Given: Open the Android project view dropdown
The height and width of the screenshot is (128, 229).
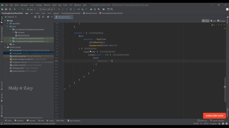Looking at the screenshot, I should pos(11,17).
